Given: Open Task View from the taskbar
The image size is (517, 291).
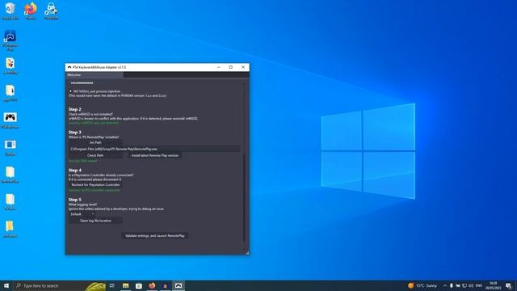Looking at the screenshot, I should pyautogui.click(x=112, y=285).
